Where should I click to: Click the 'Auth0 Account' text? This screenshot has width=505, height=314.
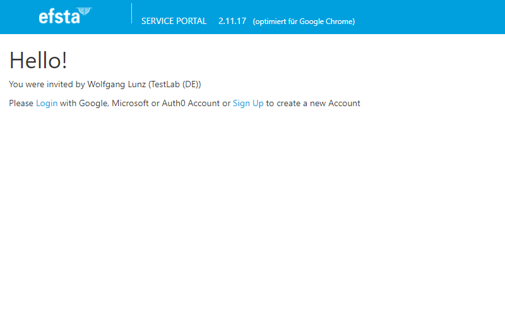[191, 104]
